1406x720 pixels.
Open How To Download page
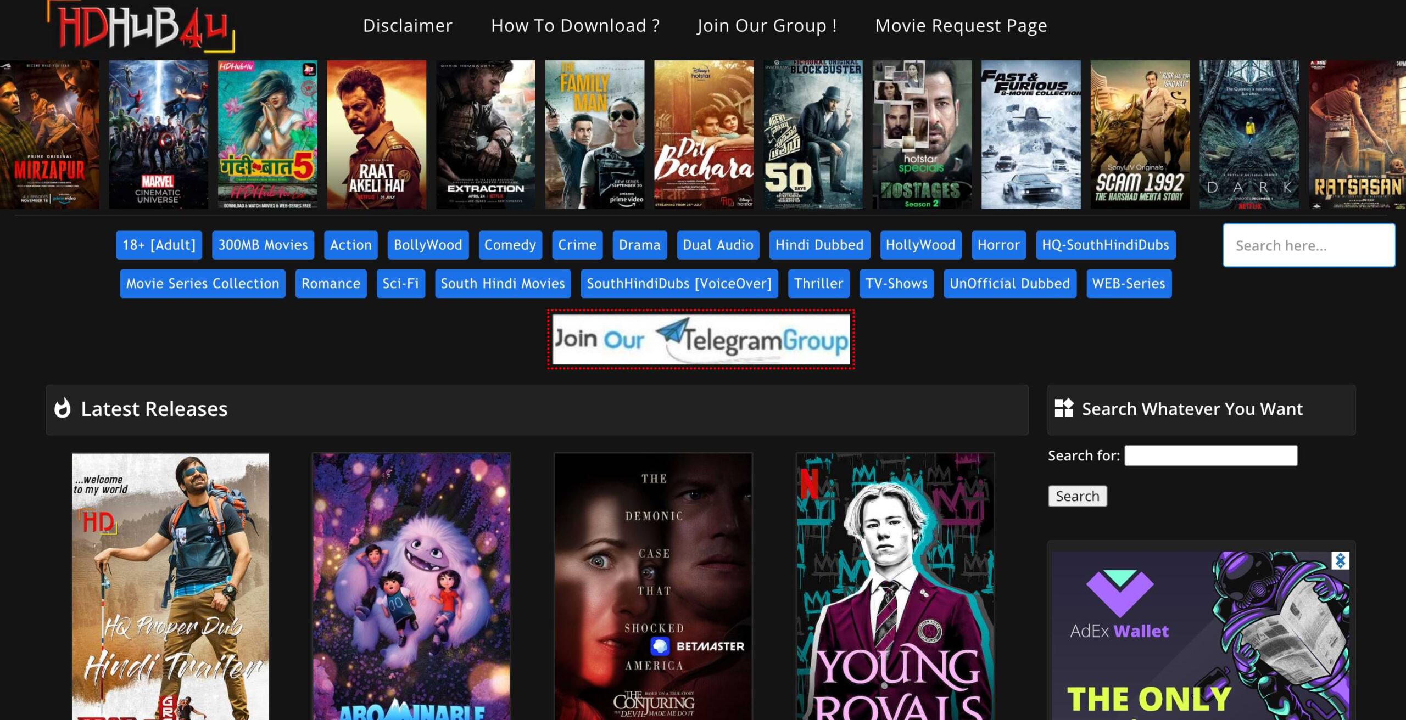pos(575,26)
